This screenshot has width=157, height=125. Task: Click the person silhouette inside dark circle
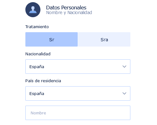(33, 10)
